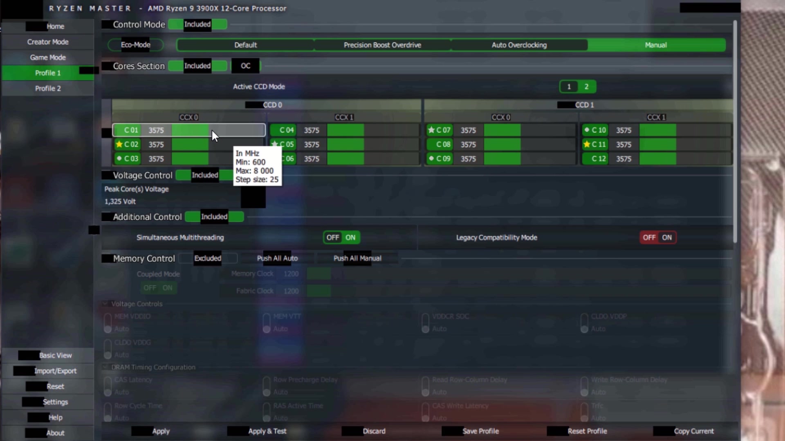Screen dimensions: 785x441
Task: Click the C 06 frequency value 3575
Action: click(x=312, y=159)
